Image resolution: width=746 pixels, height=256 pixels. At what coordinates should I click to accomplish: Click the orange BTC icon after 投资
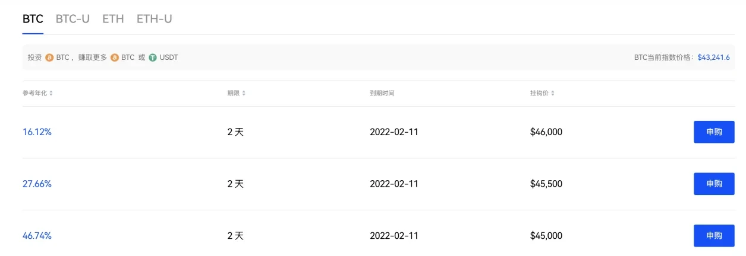[x=49, y=57]
